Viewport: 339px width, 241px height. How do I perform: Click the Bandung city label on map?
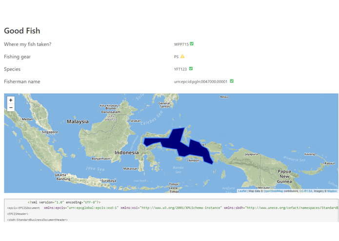click(63, 179)
